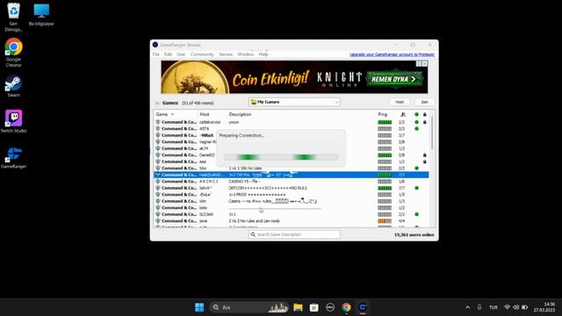
Task: Open the Window menu
Action: (x=246, y=54)
